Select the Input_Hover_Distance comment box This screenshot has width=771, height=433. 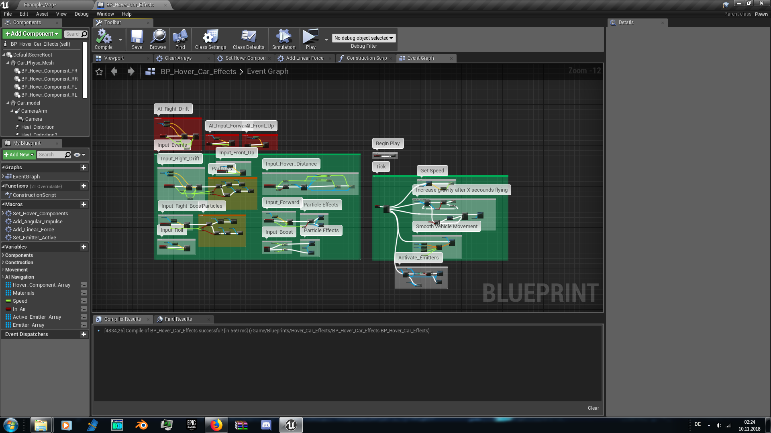[x=291, y=164]
